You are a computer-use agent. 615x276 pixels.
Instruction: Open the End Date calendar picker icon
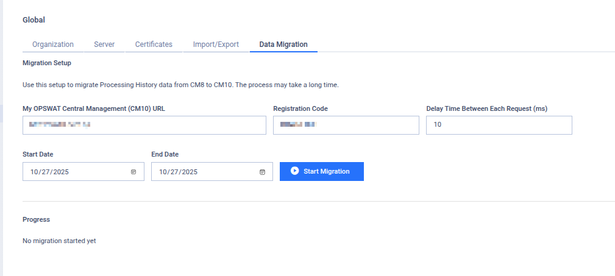point(262,172)
